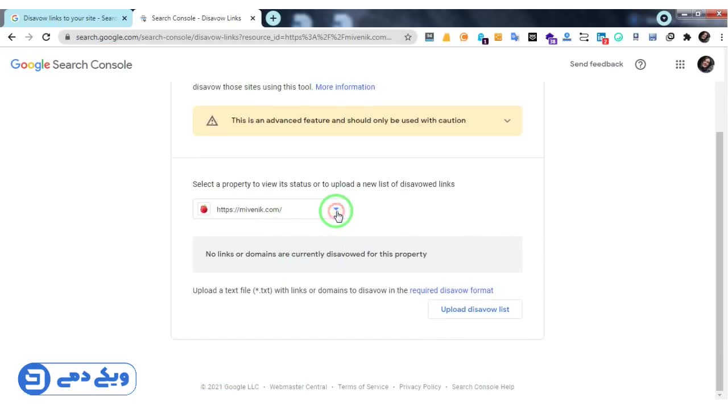Open the required disavow format link
Screen dimensions: 728x409
pyautogui.click(x=452, y=290)
